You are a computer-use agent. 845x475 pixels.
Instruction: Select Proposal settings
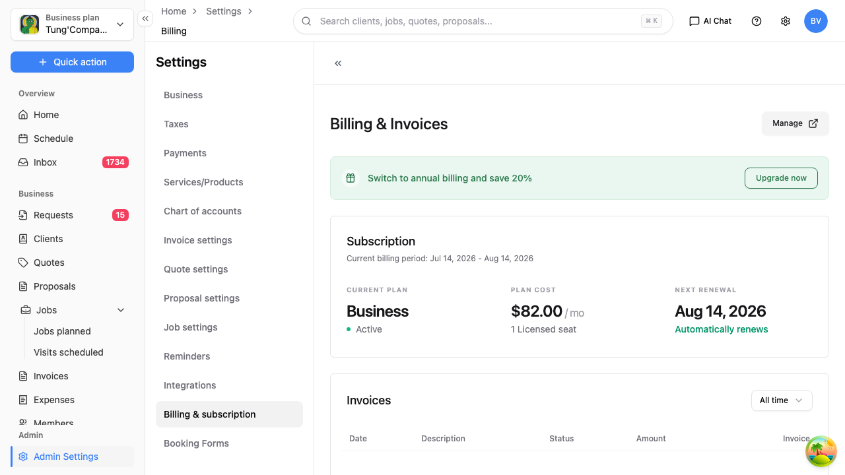tap(229, 298)
